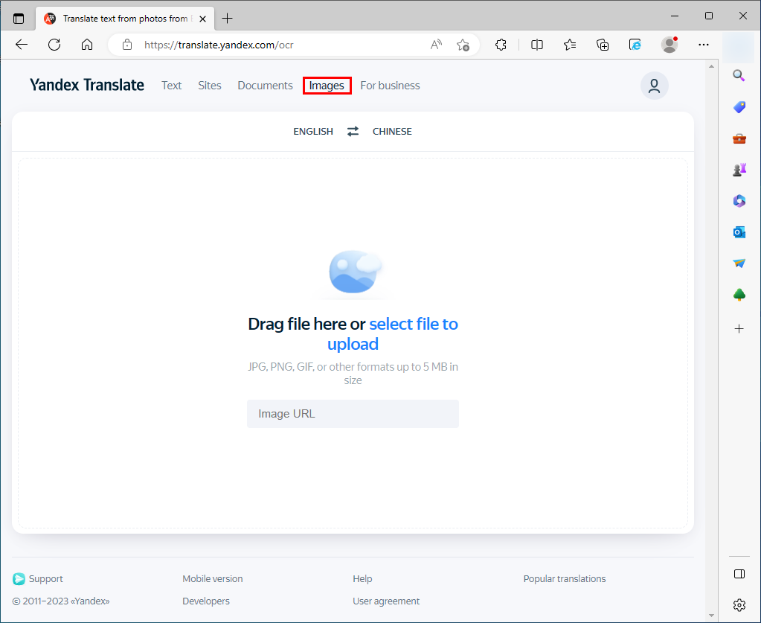Click Internet Explorer mode icon
The image size is (761, 623).
(x=635, y=45)
